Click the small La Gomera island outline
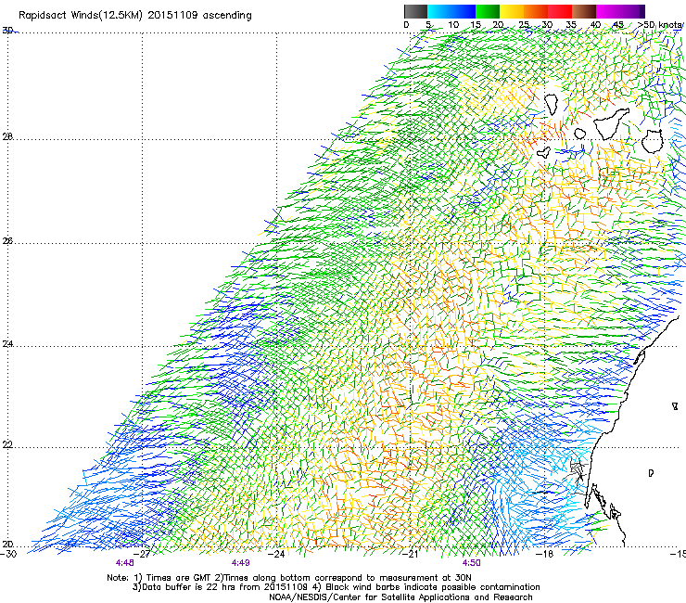This screenshot has width=686, height=603. (x=579, y=134)
